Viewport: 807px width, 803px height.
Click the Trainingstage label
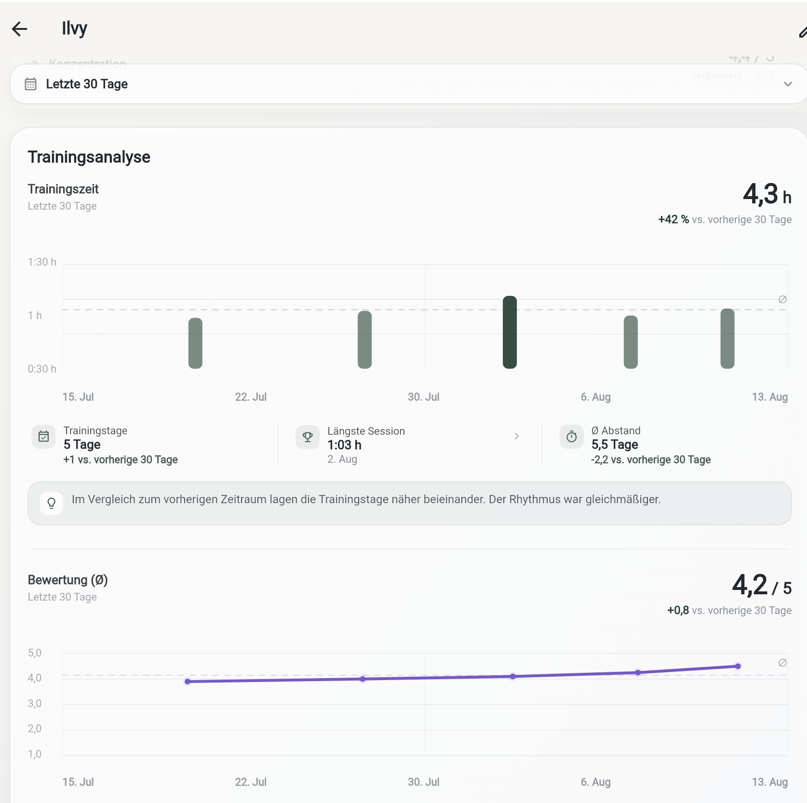point(95,430)
